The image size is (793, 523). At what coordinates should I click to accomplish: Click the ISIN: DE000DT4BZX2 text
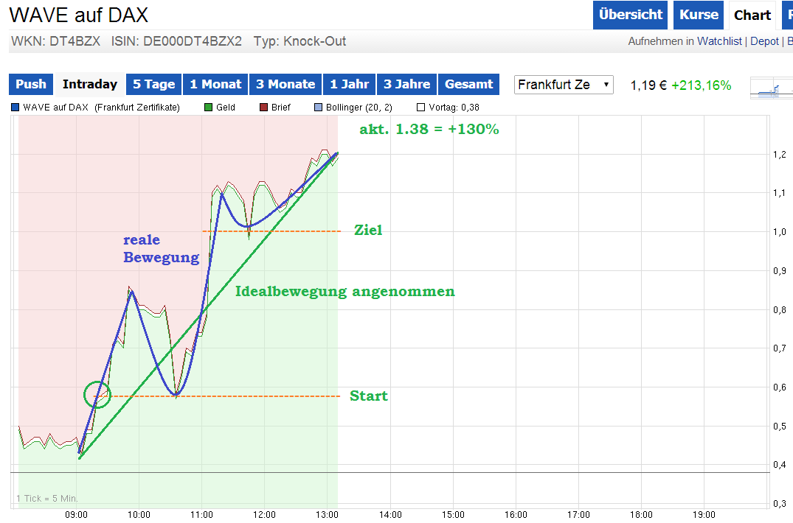coord(176,41)
